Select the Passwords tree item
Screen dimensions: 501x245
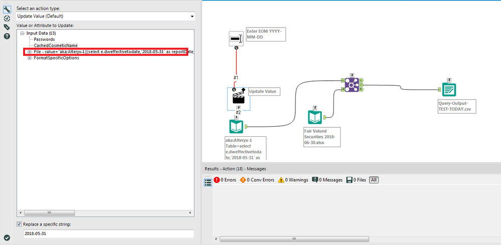(x=44, y=39)
